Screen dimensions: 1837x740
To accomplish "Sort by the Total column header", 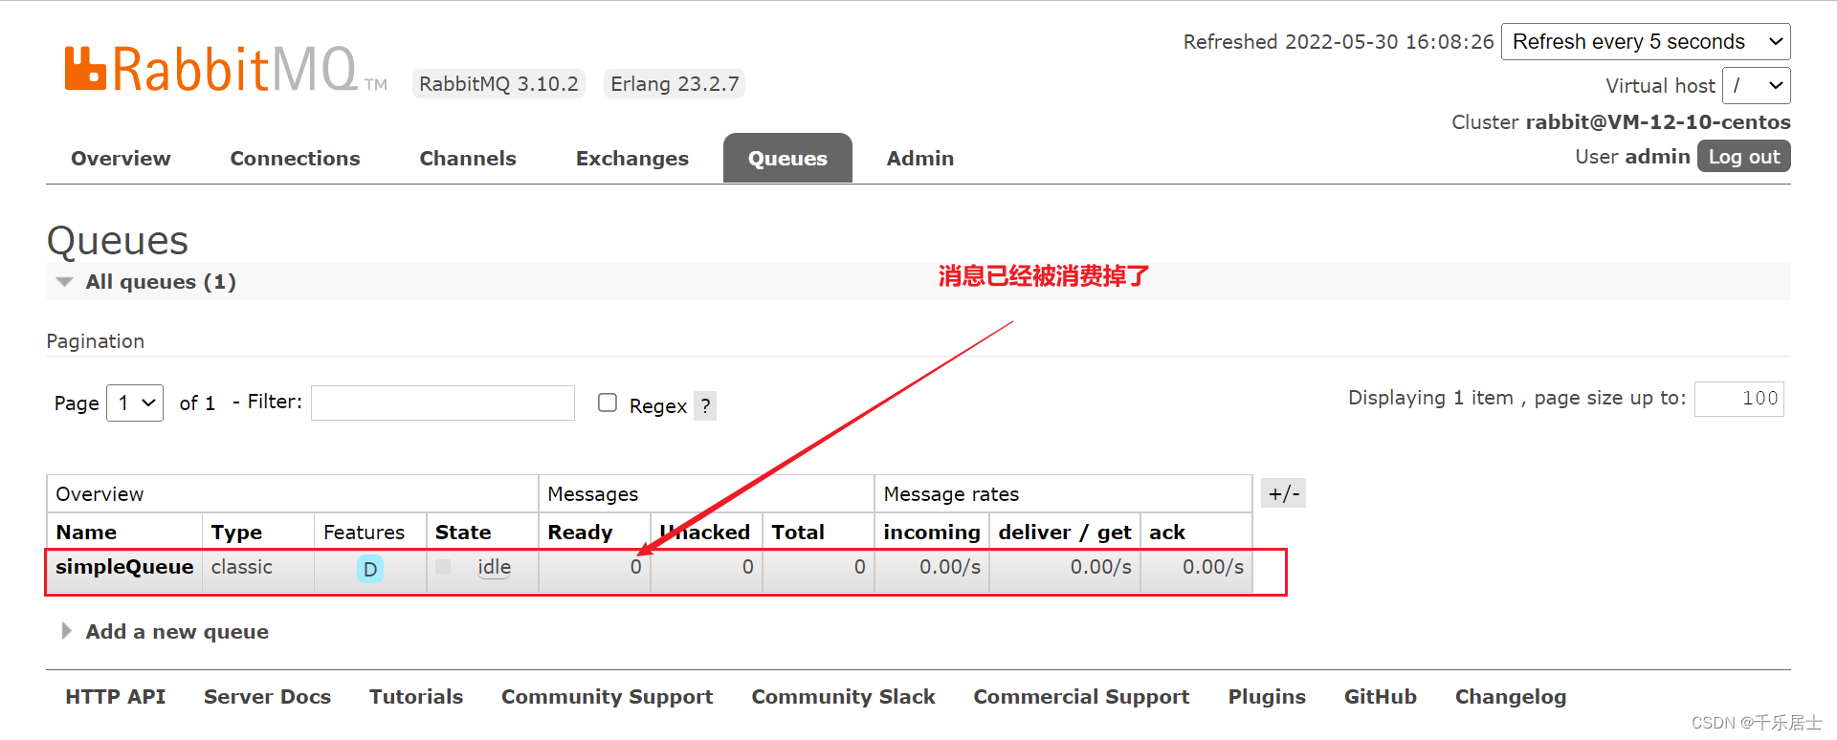I will click(x=798, y=533).
